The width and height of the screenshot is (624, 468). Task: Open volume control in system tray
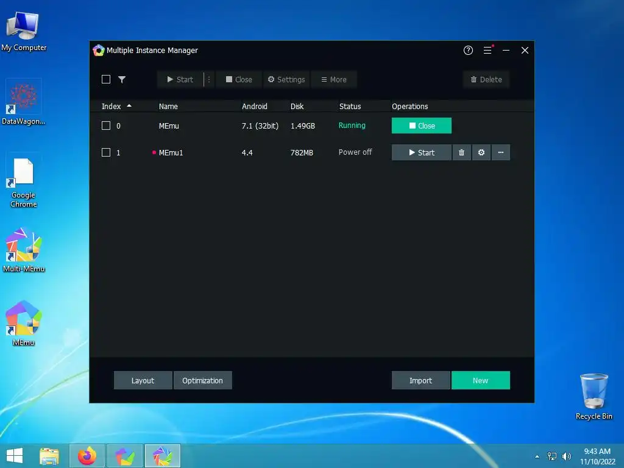(566, 456)
